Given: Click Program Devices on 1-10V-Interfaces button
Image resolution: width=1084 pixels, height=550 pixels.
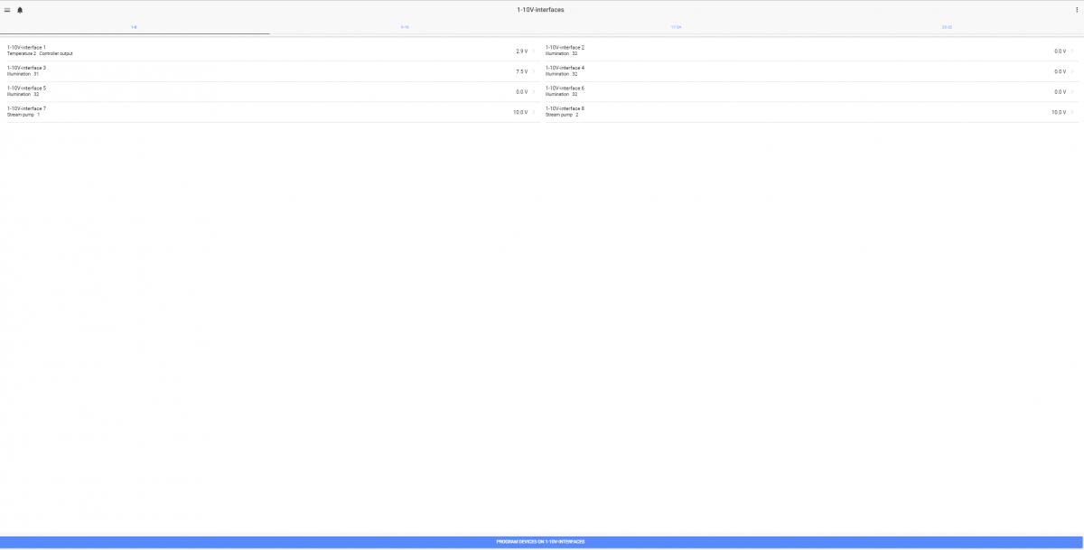Looking at the screenshot, I should [x=541, y=542].
